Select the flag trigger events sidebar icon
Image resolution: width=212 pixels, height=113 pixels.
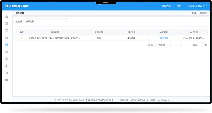click(x=7, y=45)
